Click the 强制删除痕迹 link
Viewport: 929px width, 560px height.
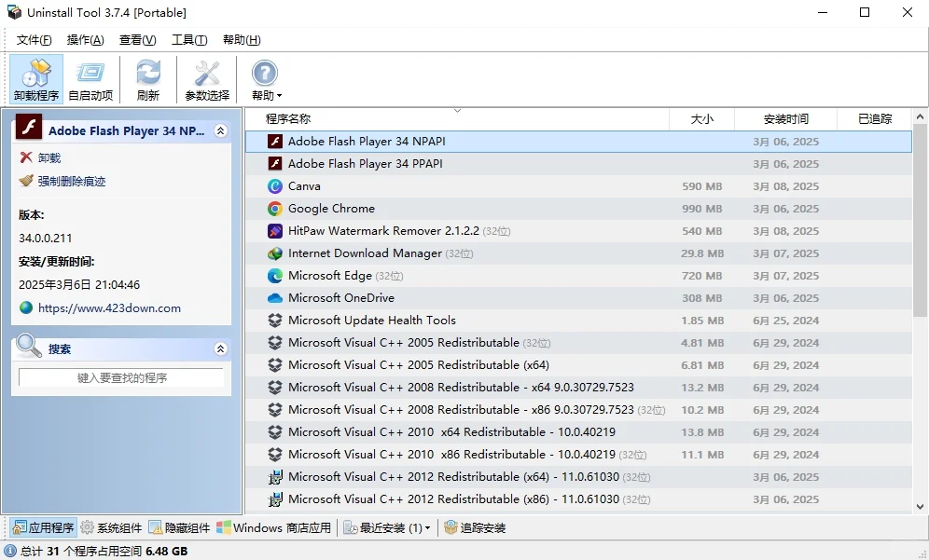pyautogui.click(x=72, y=181)
